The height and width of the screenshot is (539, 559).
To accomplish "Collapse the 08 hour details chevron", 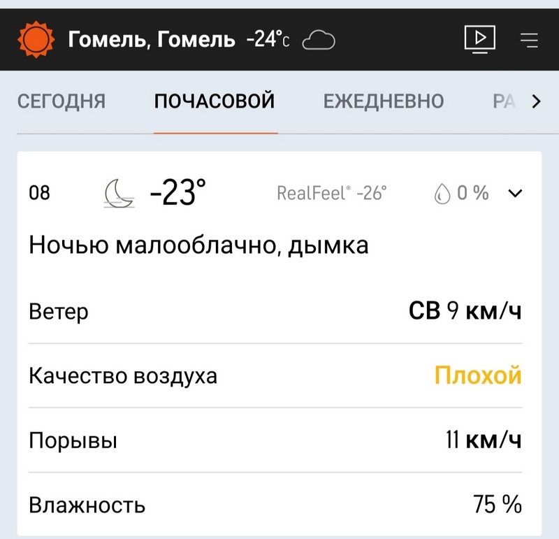I will 515,194.
